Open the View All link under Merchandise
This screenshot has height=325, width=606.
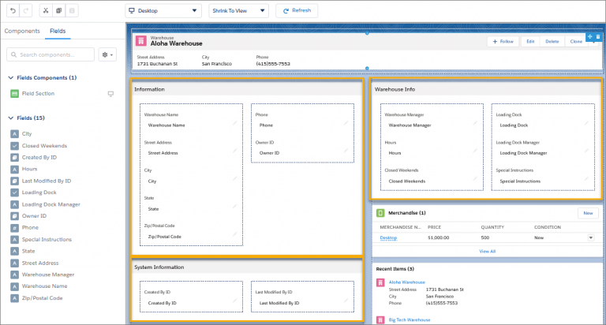[487, 251]
